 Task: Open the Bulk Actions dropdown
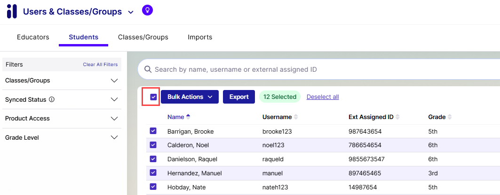190,97
